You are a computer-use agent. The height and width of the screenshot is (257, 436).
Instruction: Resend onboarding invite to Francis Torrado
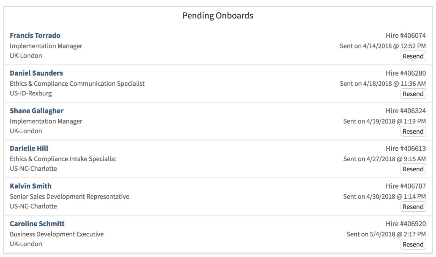(413, 56)
